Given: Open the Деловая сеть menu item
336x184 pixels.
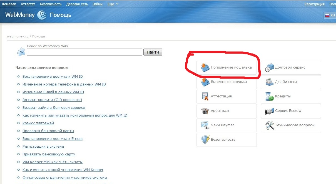Looking at the screenshot, I should pyautogui.click(x=77, y=4).
